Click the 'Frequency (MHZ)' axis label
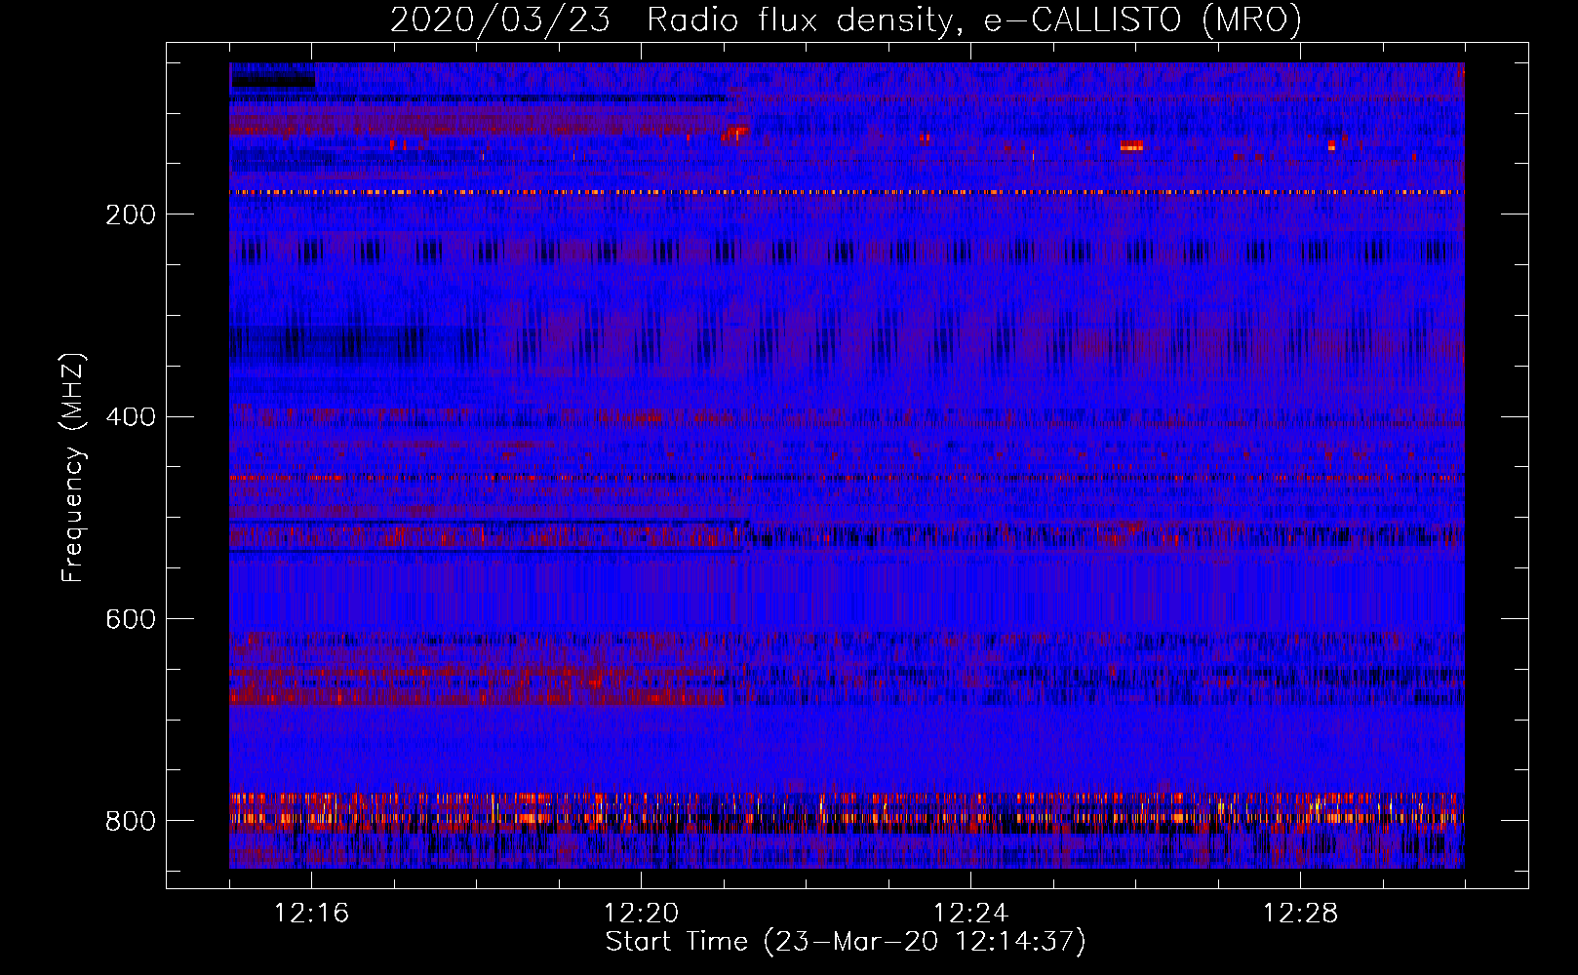 point(73,467)
